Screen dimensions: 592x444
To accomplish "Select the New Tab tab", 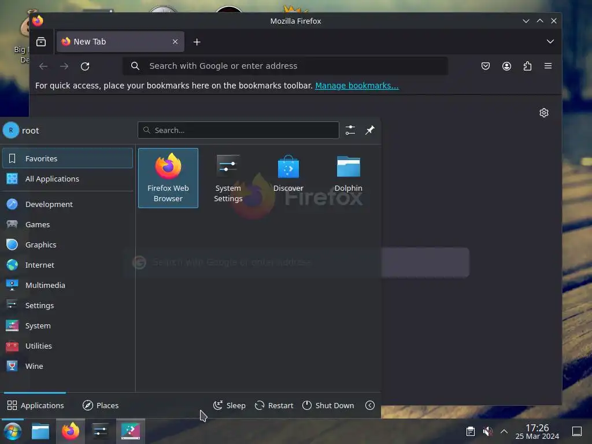I will 120,42.
